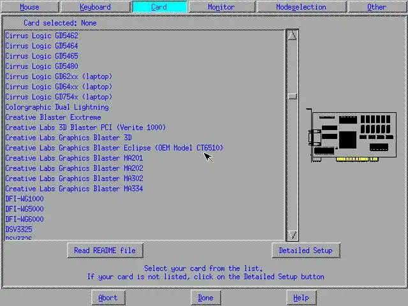Screen dimensions: 408x306
Task: Click scrollbar track below the thumb
Action: (292, 164)
